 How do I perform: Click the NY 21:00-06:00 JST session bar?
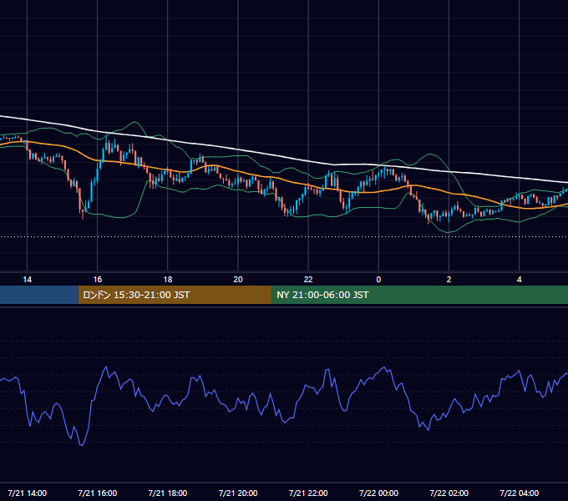[419, 295]
